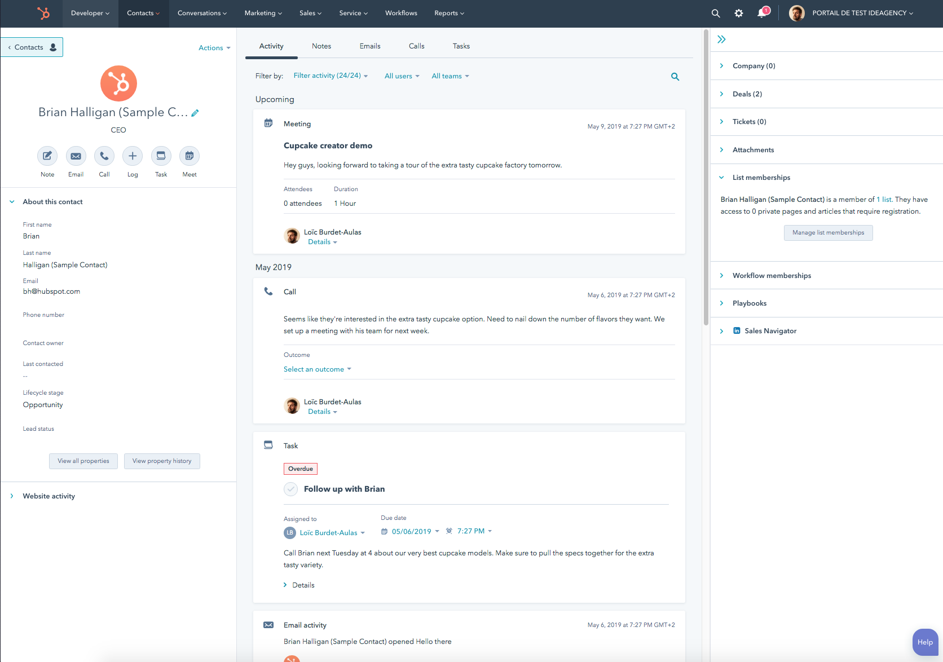This screenshot has height=662, width=943.
Task: Open the 05/06/2019 due date picker
Action: coord(416,531)
